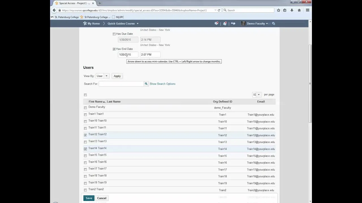Click the My Home logo link

coord(91,23)
